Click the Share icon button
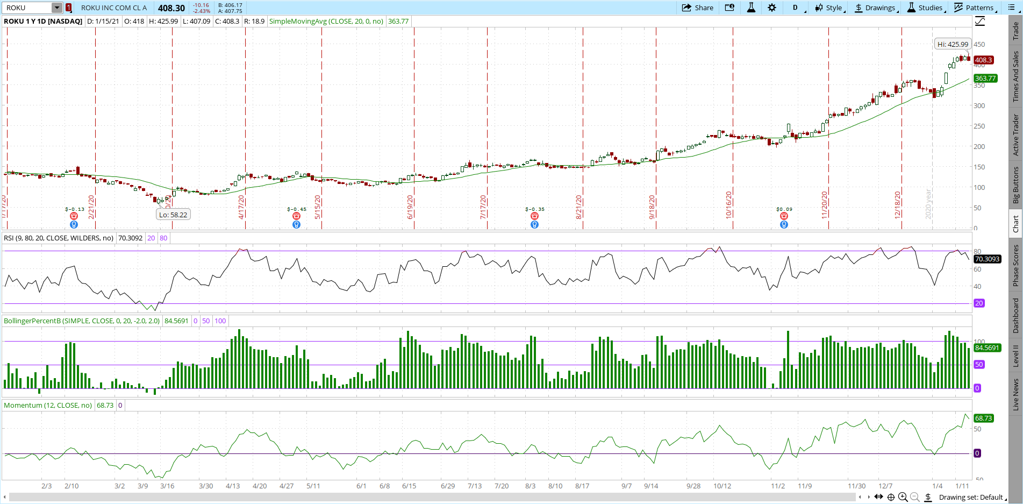 coord(697,8)
